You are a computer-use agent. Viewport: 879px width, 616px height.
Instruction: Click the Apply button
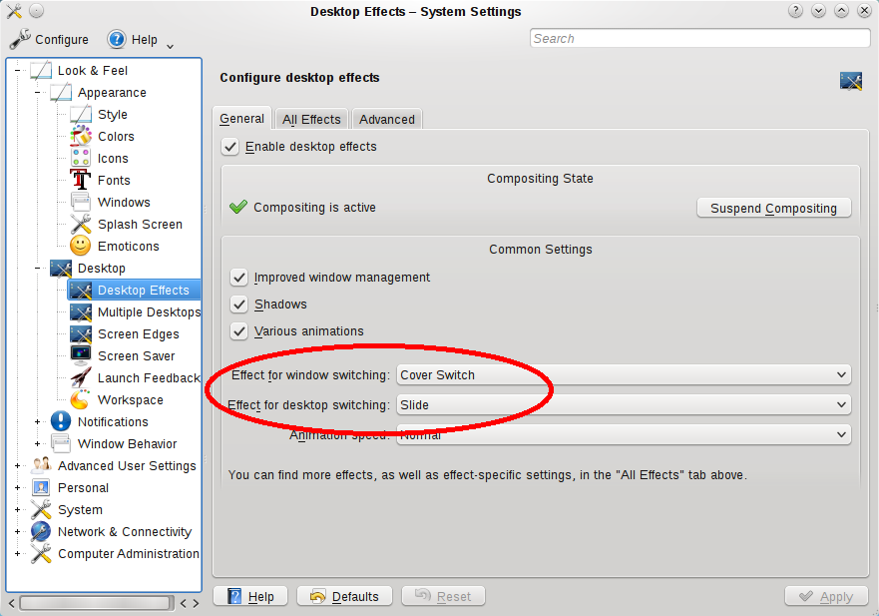coord(826,596)
